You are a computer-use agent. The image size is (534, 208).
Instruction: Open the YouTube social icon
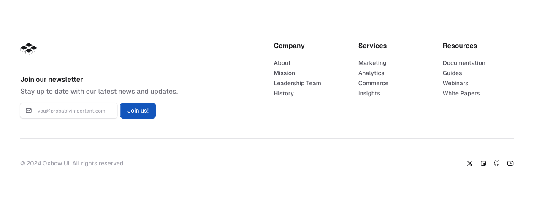[x=510, y=163]
